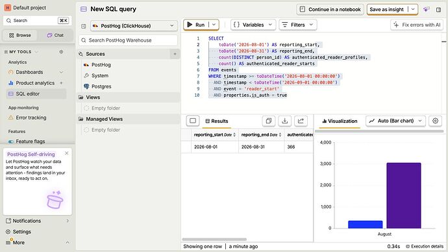Viewport: 448px width, 252px height.
Task: Select the System source
Action: pyautogui.click(x=100, y=76)
